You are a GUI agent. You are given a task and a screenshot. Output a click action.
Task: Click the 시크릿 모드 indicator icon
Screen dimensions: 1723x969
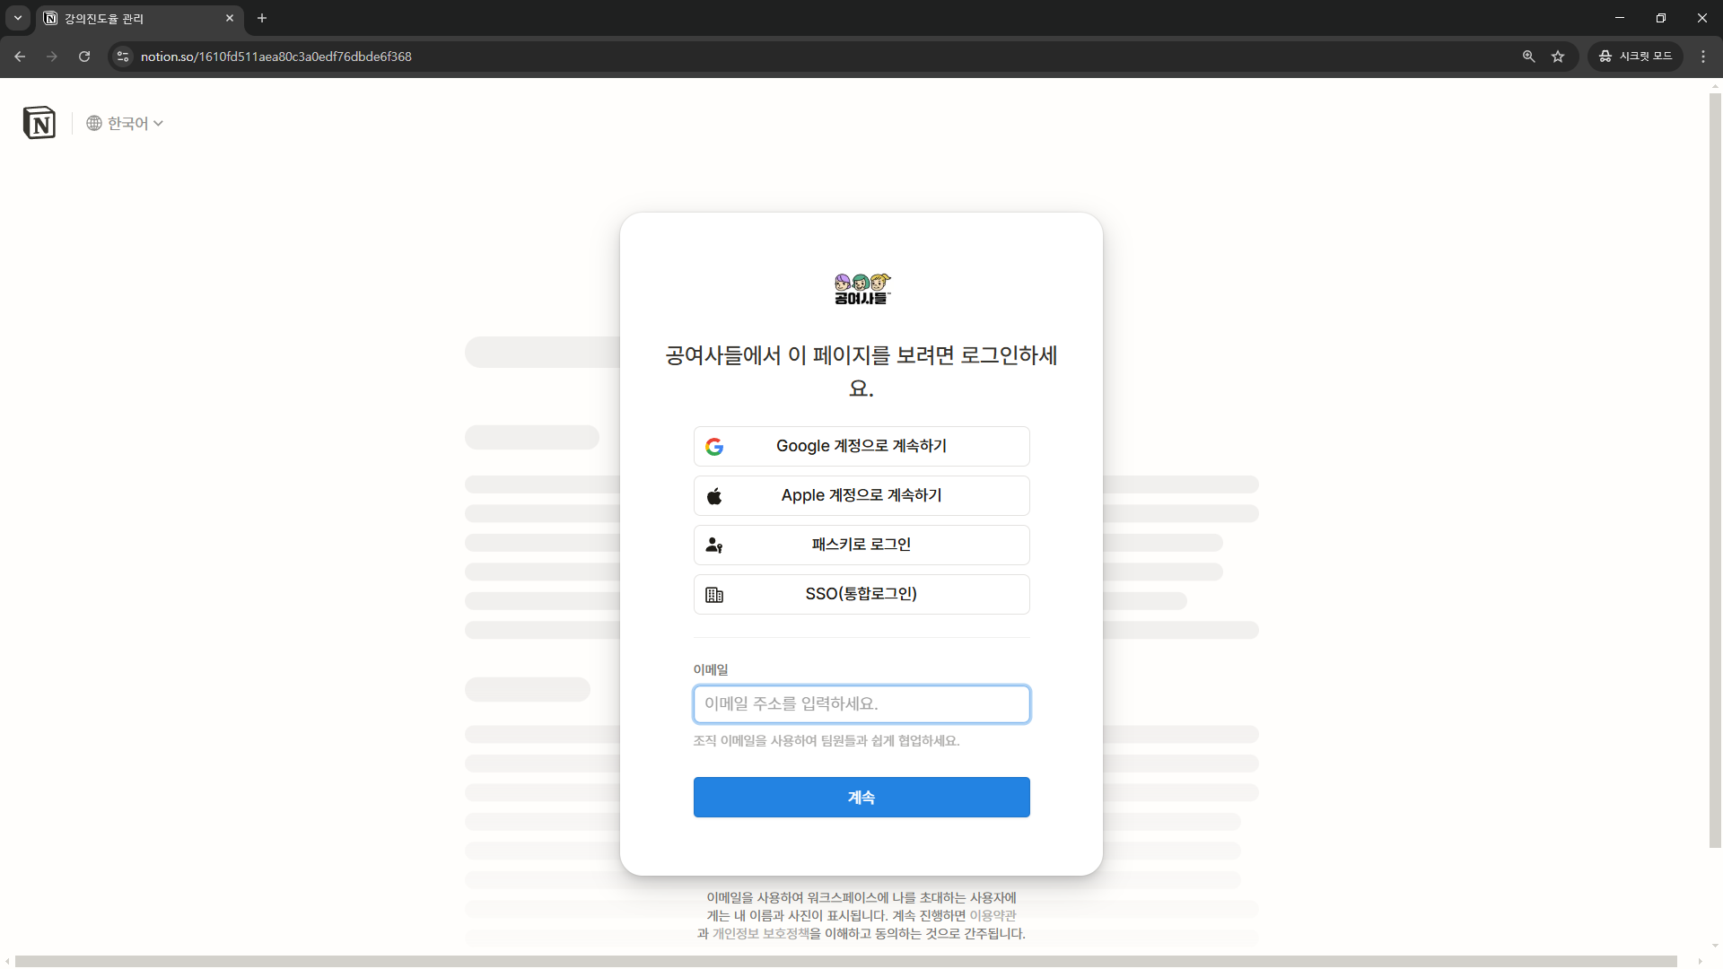tap(1605, 56)
